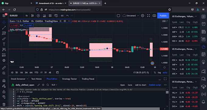207x110 pixels.
Task: Switch to Text Notes tab
Action: (37, 79)
